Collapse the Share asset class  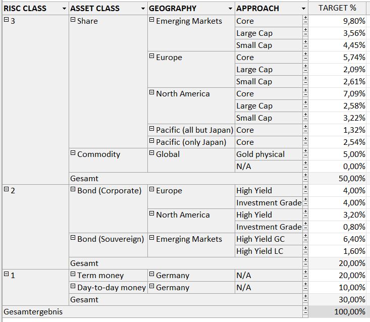[73, 20]
